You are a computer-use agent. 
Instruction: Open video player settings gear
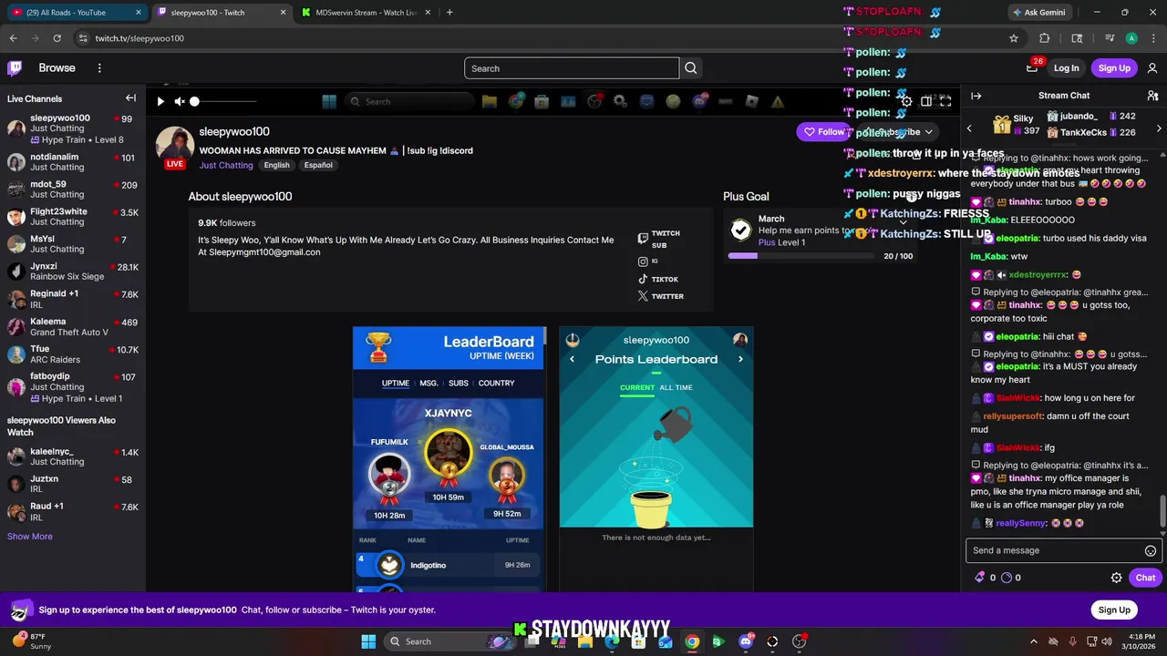pos(906,101)
